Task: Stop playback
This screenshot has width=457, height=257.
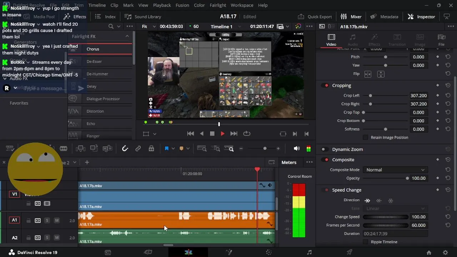Action: (x=212, y=133)
